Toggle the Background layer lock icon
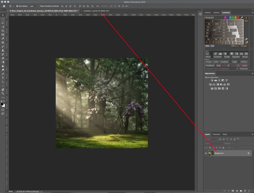 pos(248,153)
